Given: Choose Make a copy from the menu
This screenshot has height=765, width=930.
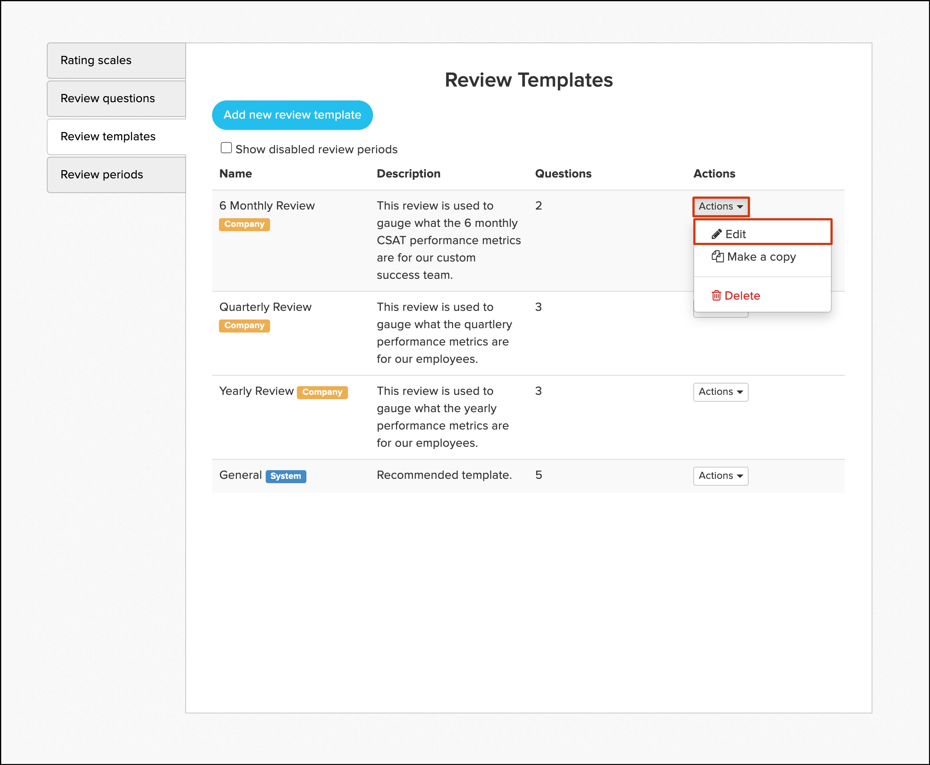Looking at the screenshot, I should 761,257.
